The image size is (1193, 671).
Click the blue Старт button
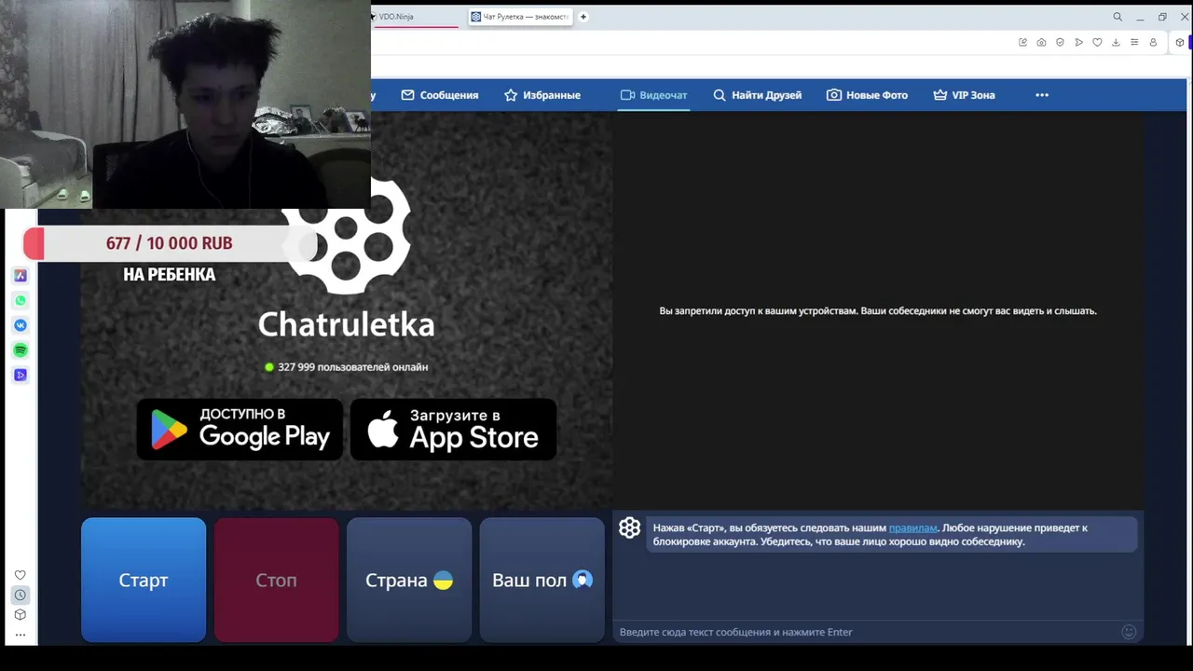(144, 580)
